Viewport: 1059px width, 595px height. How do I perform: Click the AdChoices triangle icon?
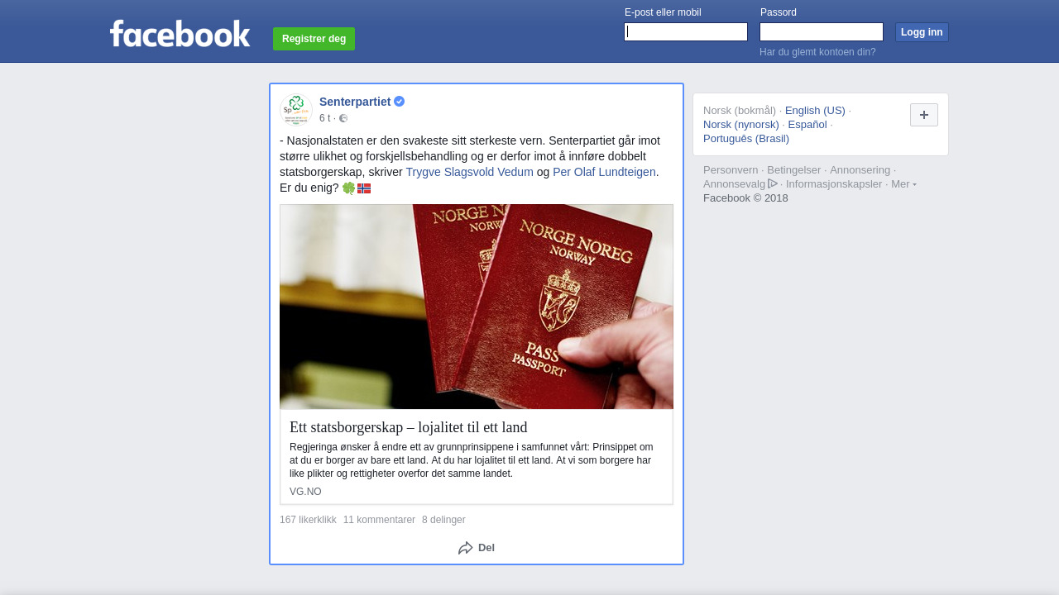click(x=773, y=183)
